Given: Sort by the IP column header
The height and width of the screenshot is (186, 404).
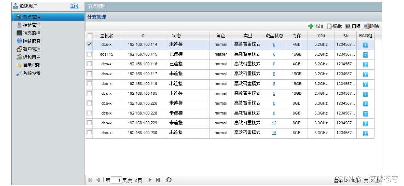Looking at the screenshot, I should click(143, 36).
